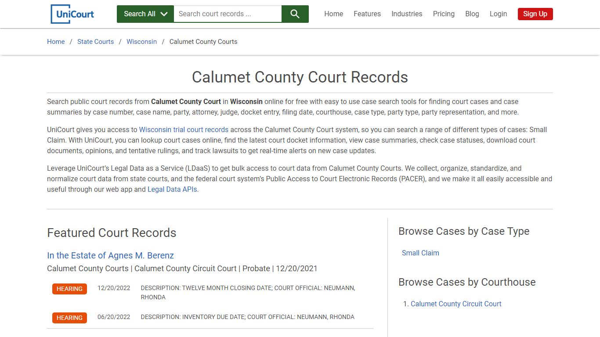Image resolution: width=600 pixels, height=337 pixels.
Task: Click the Browse Cases by Case Type heading
Action: coord(464,231)
